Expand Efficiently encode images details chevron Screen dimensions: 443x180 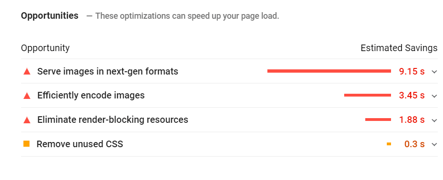pyautogui.click(x=434, y=96)
